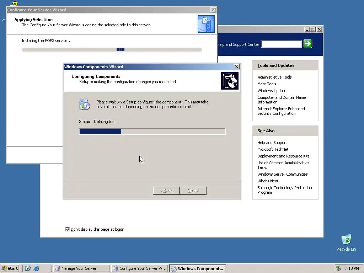Click the green arrow search button
364x273 pixels.
tap(308, 44)
